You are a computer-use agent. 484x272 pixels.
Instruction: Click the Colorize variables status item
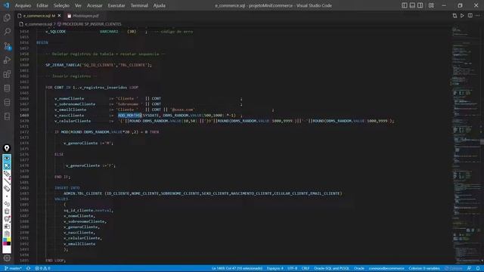pyautogui.click(x=424, y=268)
